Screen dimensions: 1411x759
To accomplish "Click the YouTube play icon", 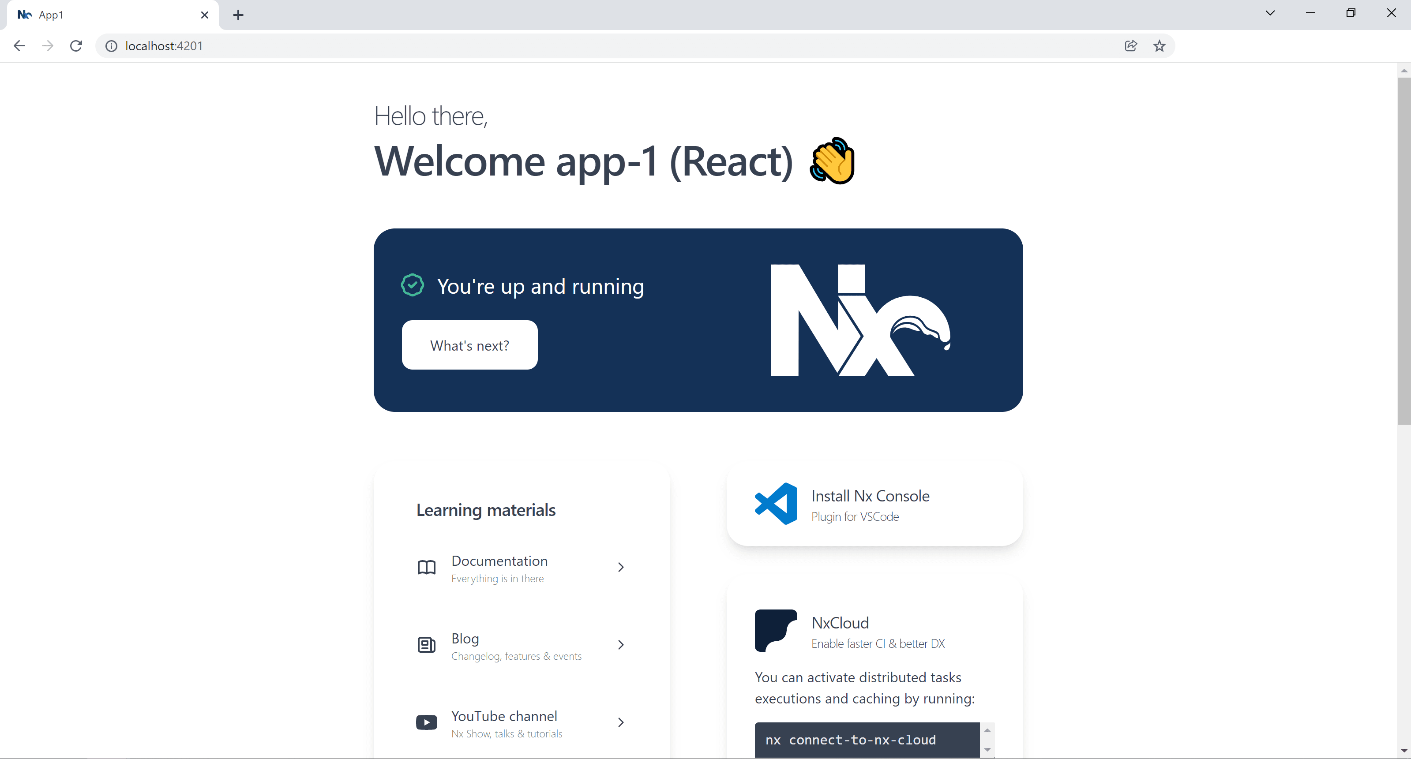I will [426, 723].
